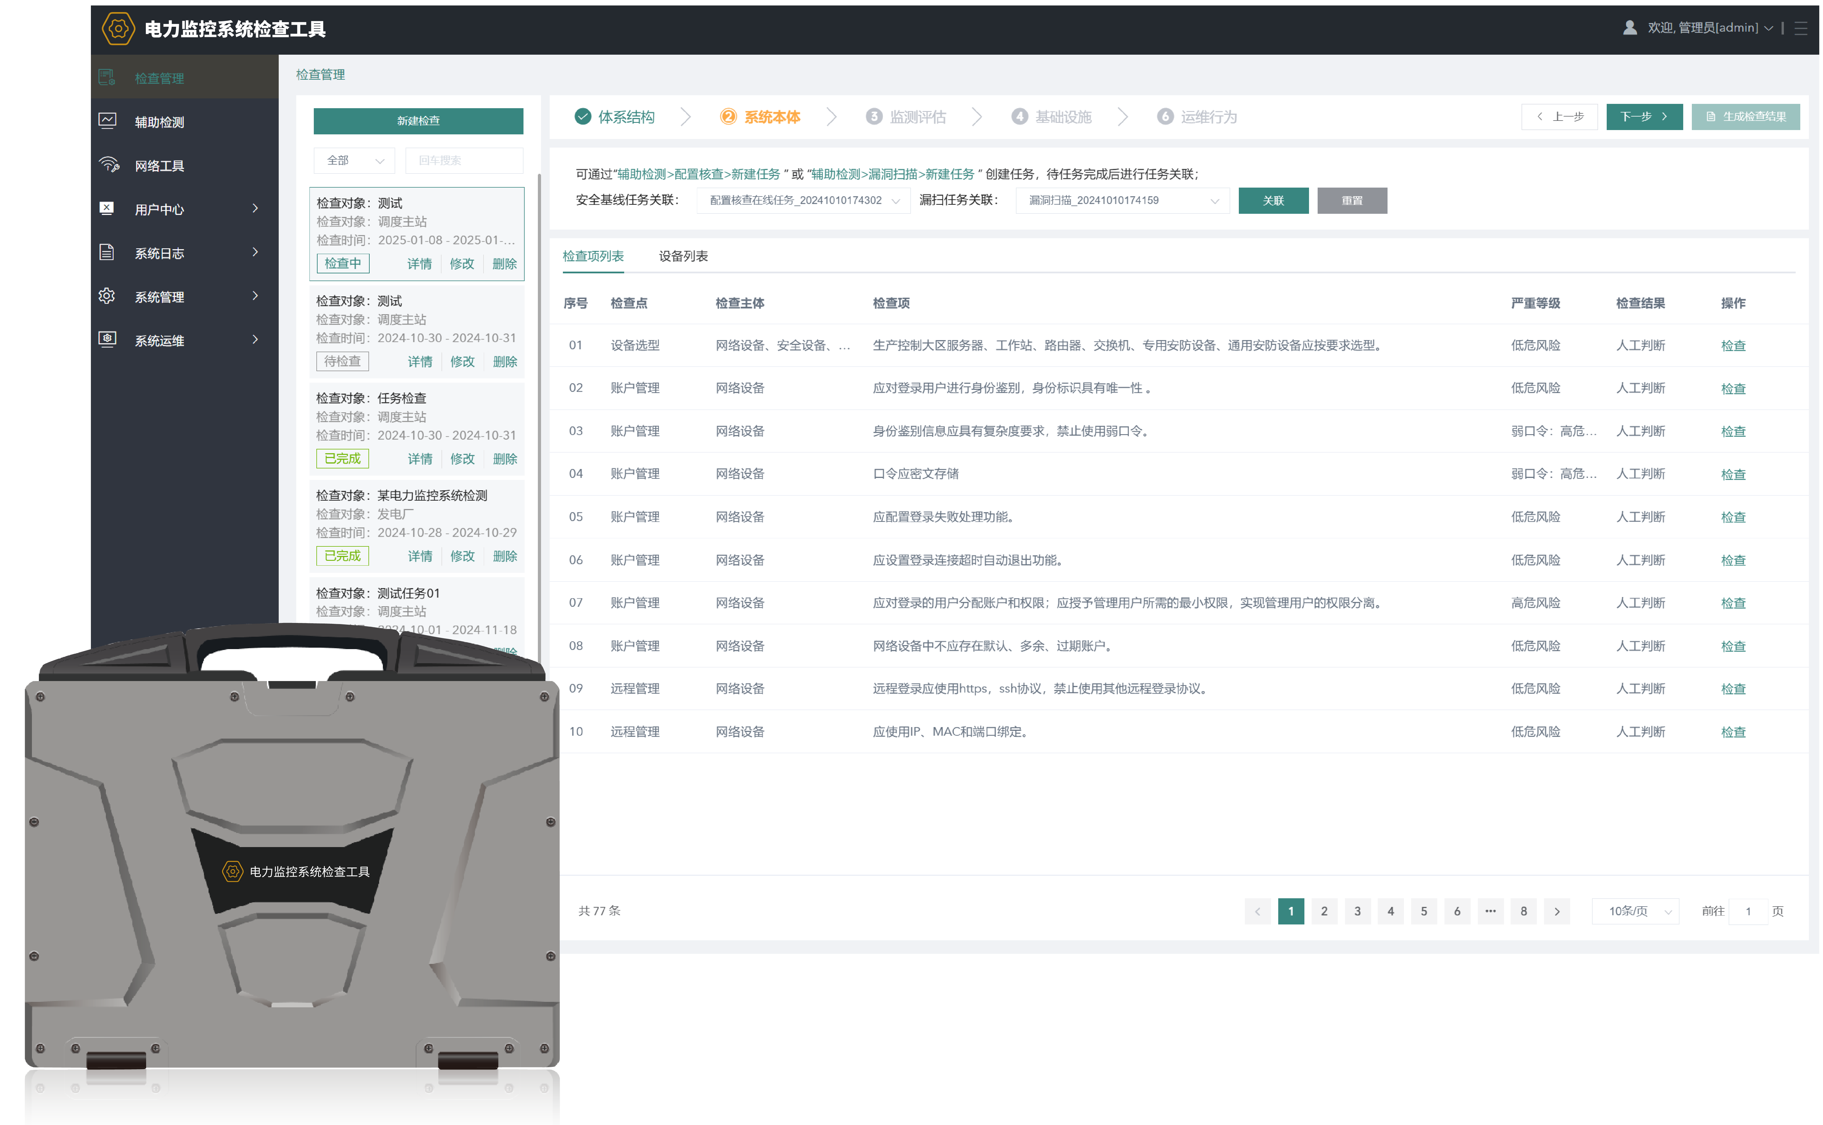The height and width of the screenshot is (1125, 1823).
Task: Click 检查 link for row 01 设备选型
Action: pos(1733,346)
